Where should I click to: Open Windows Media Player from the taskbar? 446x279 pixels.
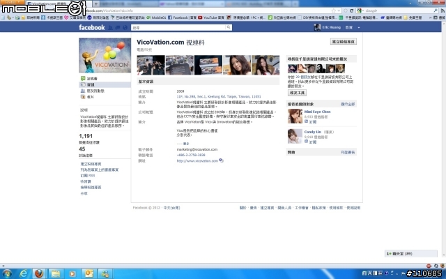(x=72, y=273)
